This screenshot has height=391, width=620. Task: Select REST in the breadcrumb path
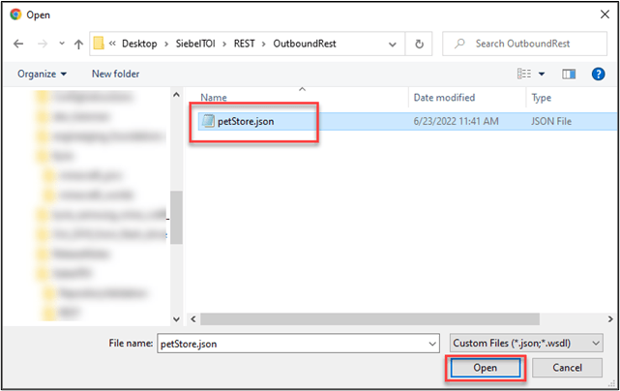244,44
